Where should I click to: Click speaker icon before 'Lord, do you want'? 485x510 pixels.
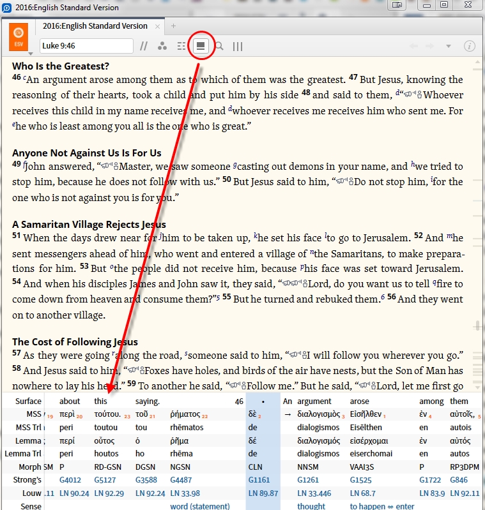[x=295, y=283]
